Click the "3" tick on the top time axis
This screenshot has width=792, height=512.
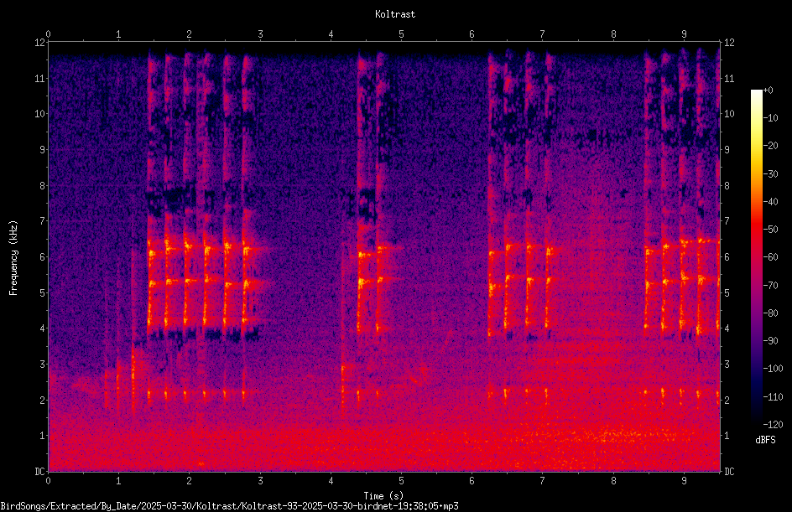[x=260, y=34]
